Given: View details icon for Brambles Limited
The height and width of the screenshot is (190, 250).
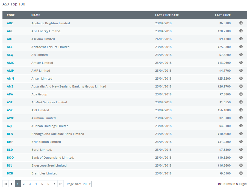Looking at the screenshot, I should click(x=241, y=173).
